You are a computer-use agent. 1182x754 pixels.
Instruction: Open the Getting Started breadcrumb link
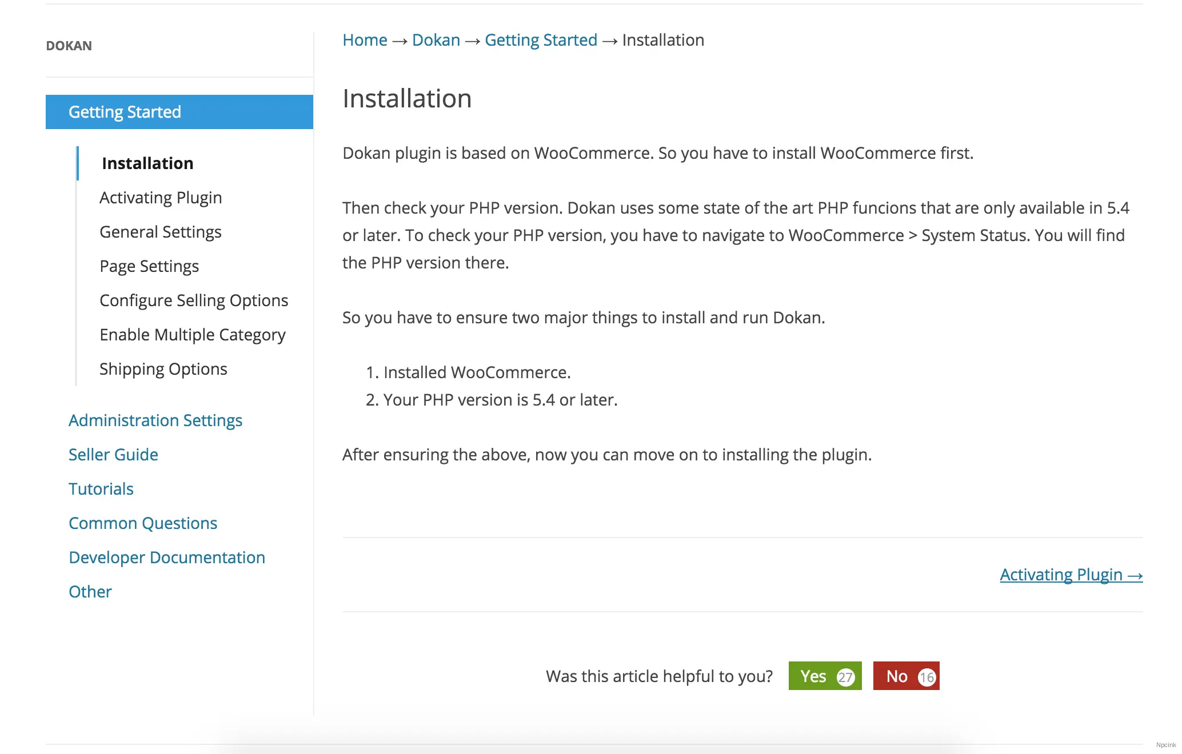tap(541, 40)
